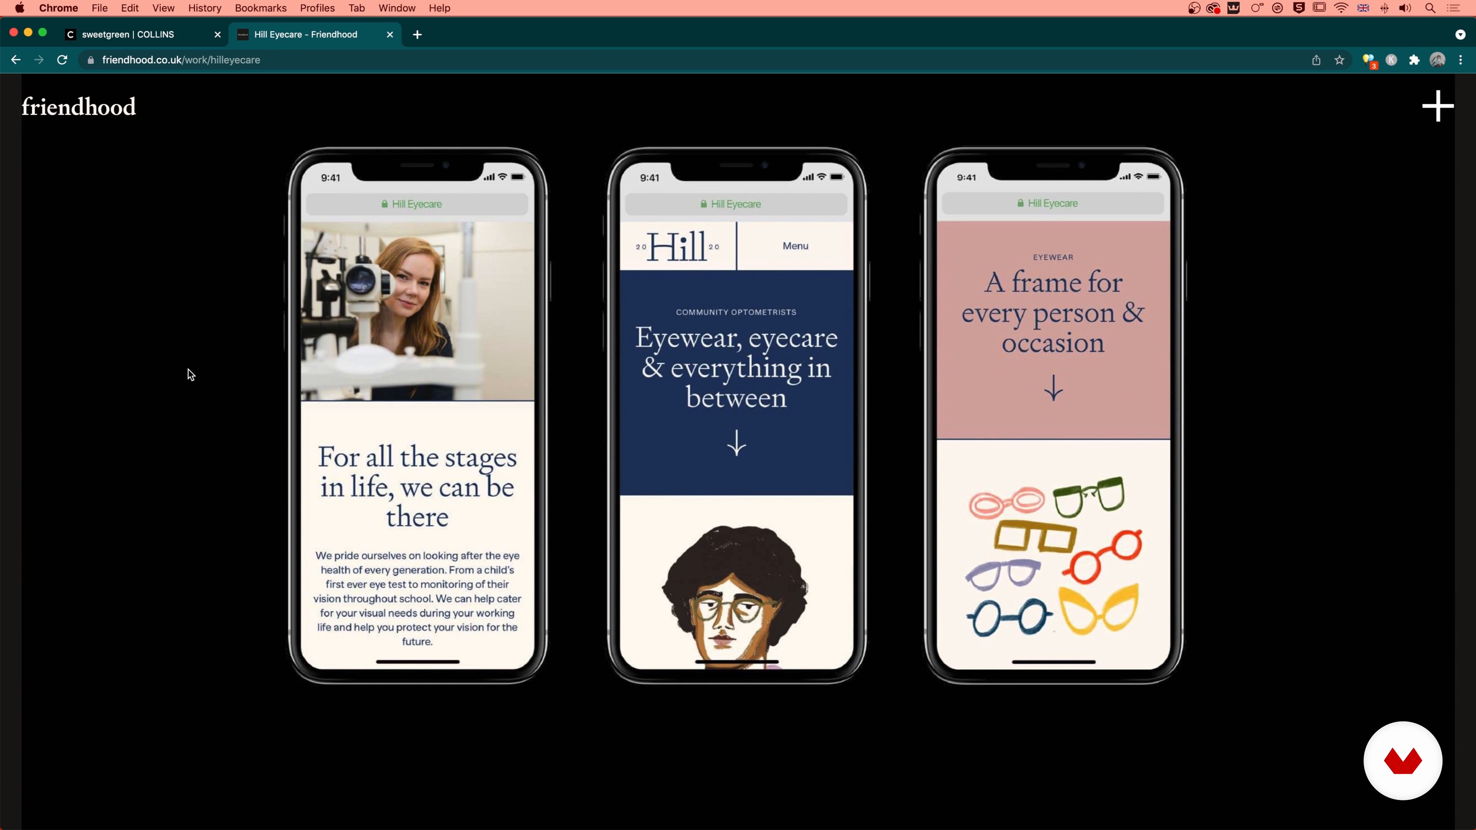Open the Tab menu
The height and width of the screenshot is (830, 1476).
pos(356,8)
